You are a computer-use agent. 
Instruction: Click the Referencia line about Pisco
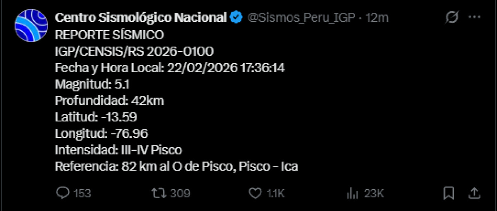pyautogui.click(x=176, y=166)
